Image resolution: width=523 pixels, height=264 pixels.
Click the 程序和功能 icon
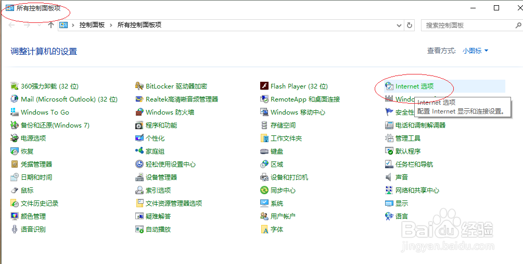coord(139,125)
